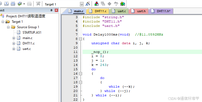Click the //@11.0592MHz comment

coord(149,35)
